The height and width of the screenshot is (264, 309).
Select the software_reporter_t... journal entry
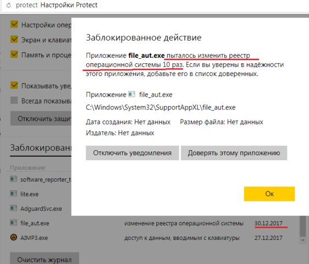(46, 180)
